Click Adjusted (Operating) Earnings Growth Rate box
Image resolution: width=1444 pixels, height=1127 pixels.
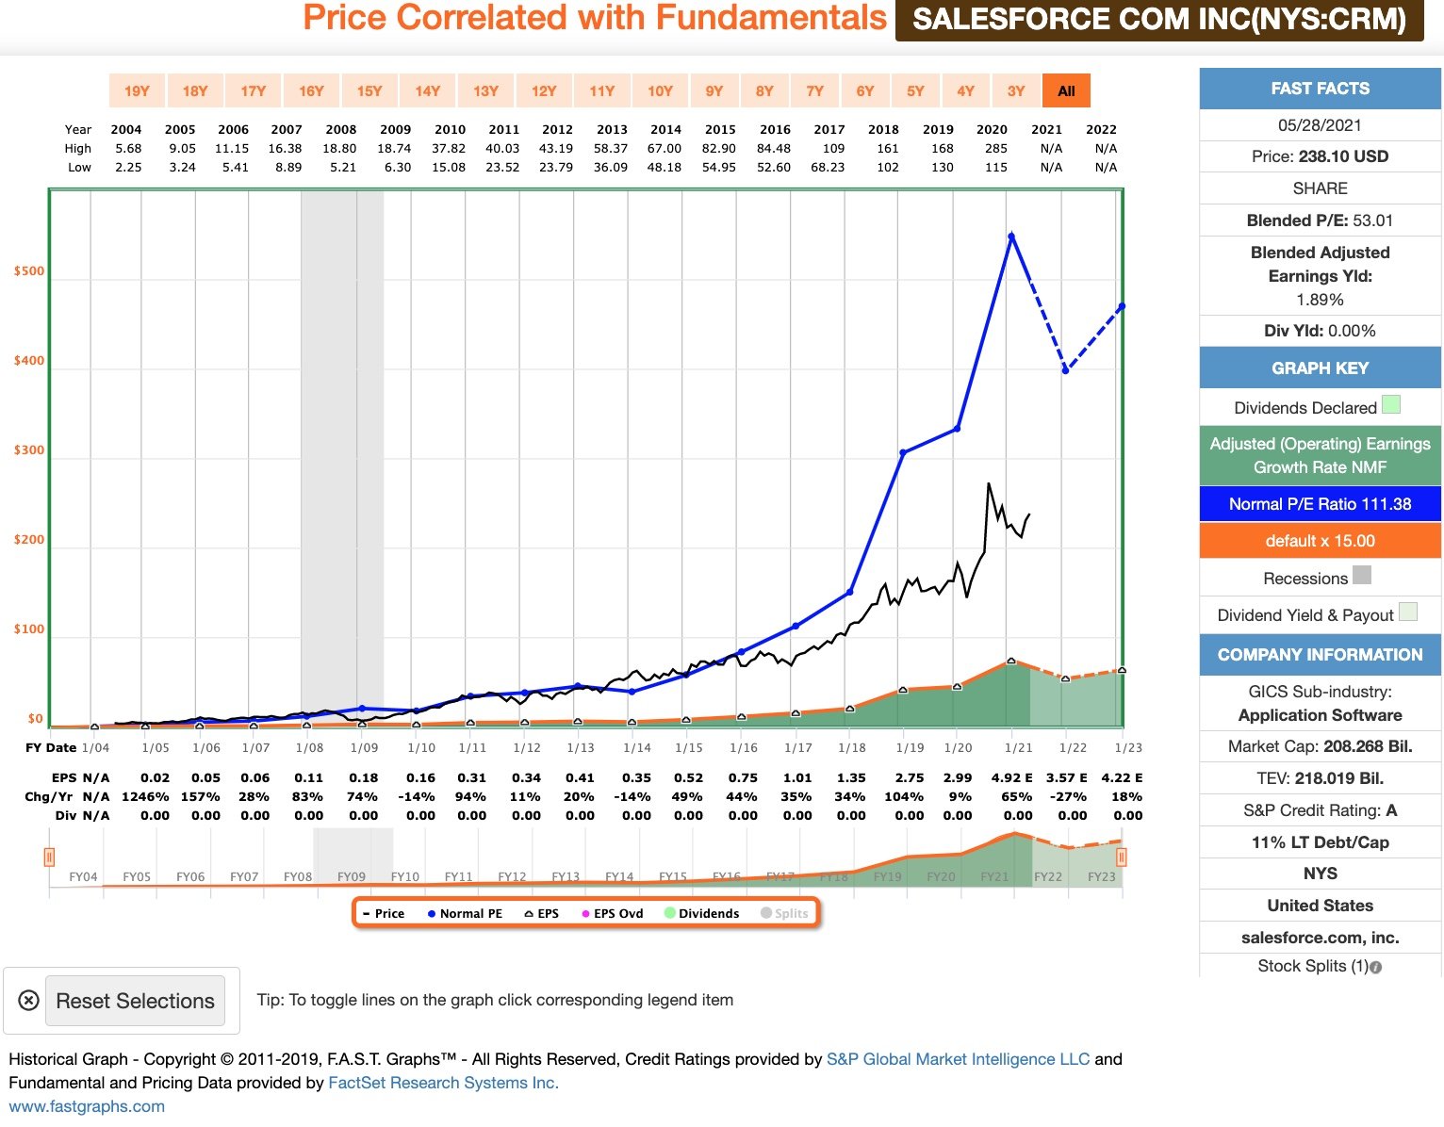click(1321, 455)
